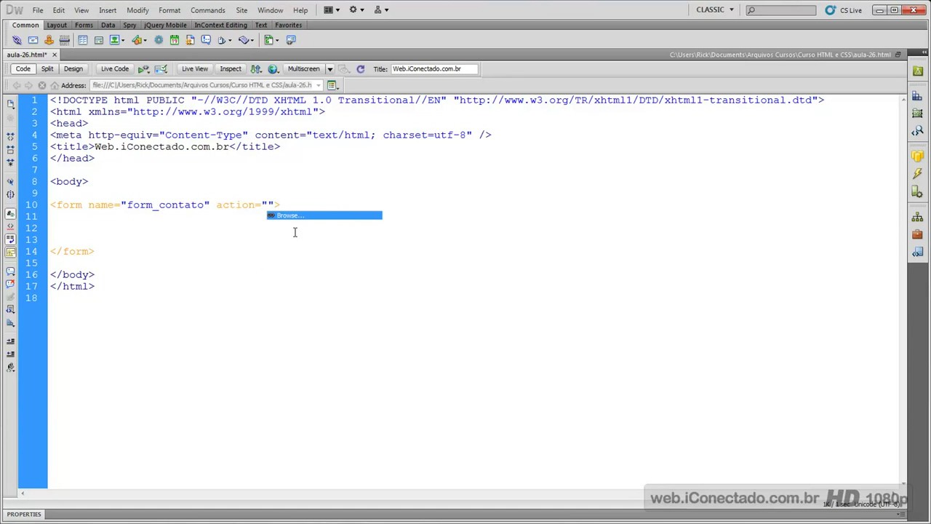Click the Check Browser Compatibility icon
Viewport: 931px width, 524px height.
pos(161,69)
